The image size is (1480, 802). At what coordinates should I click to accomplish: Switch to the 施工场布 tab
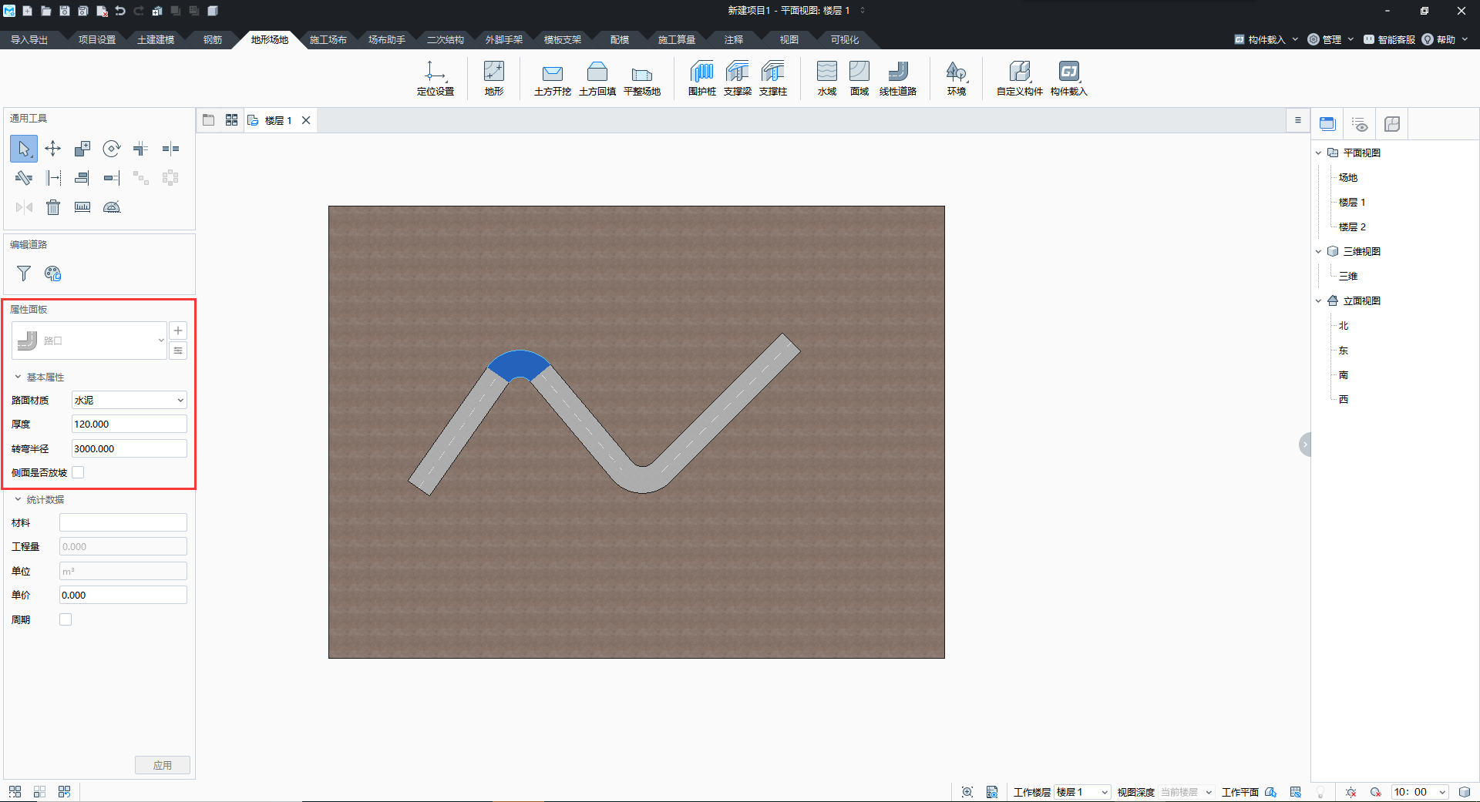pos(328,39)
